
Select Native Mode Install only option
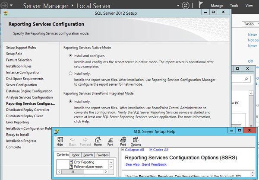click(70, 73)
